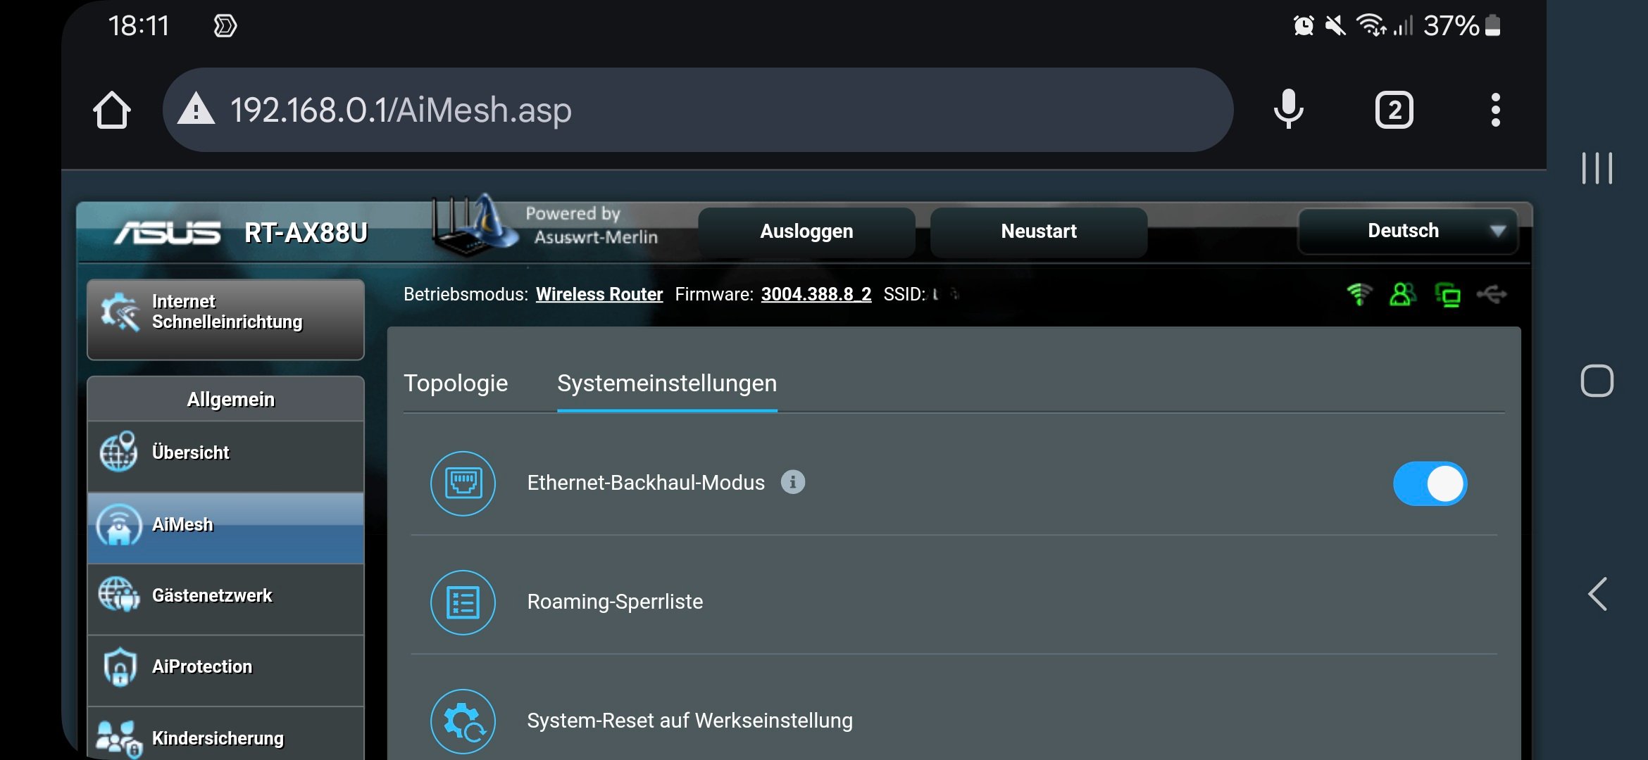Screen dimensions: 1648x760
Task: Click the Ethernet port icon
Action: [463, 483]
